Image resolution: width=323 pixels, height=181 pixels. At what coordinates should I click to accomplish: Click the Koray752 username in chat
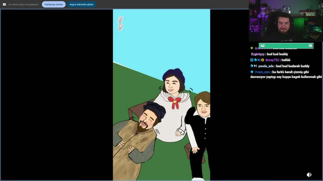tap(272, 60)
